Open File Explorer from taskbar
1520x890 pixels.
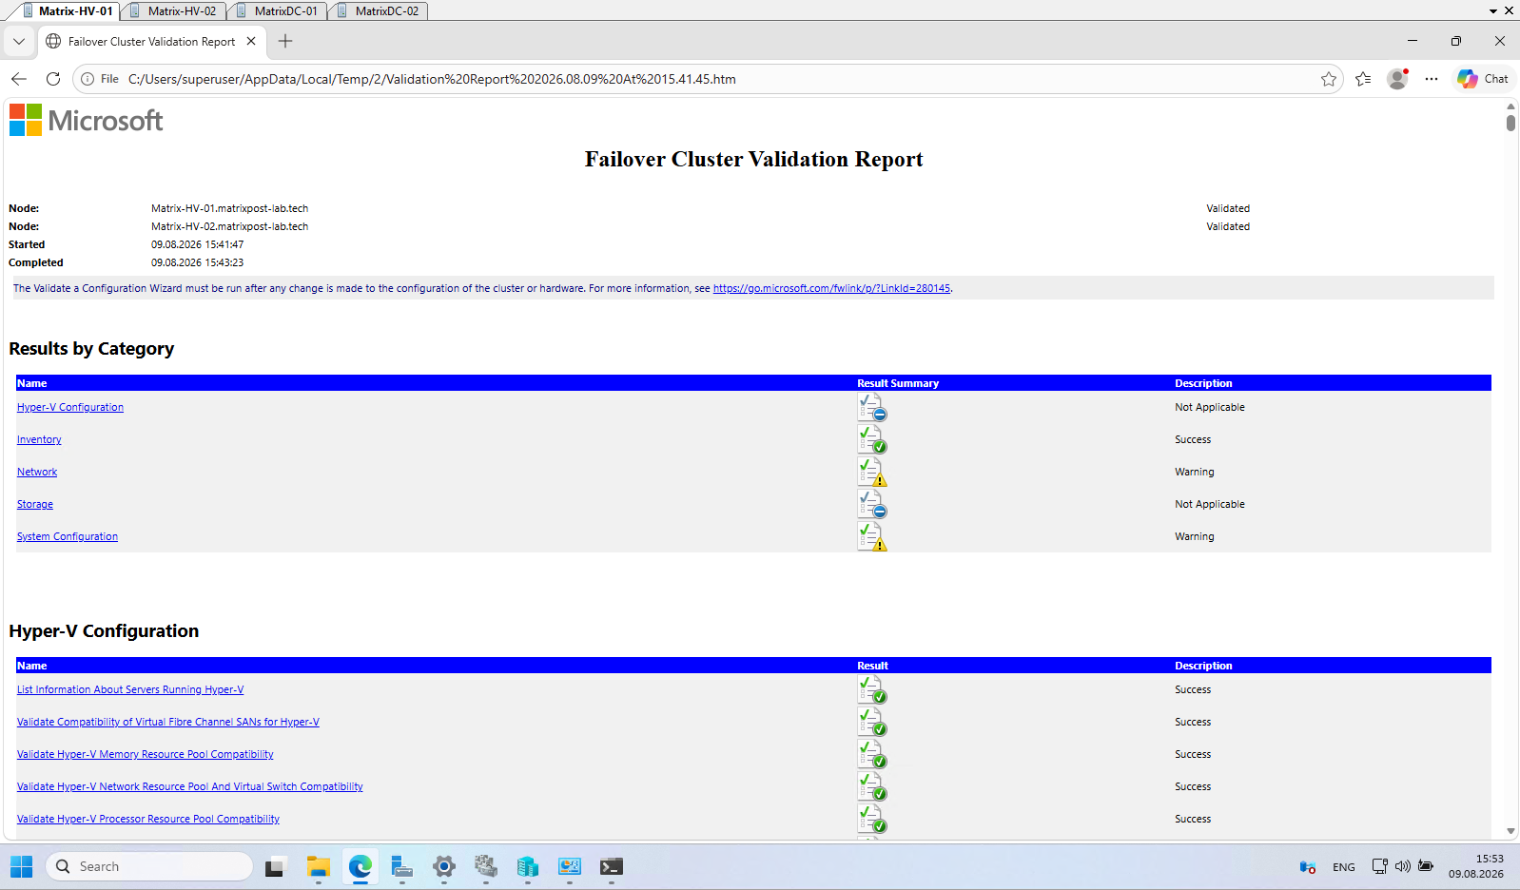click(318, 866)
